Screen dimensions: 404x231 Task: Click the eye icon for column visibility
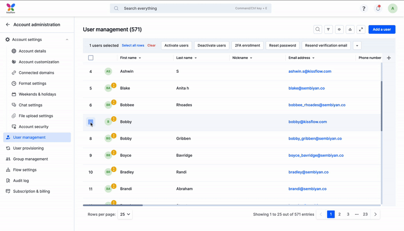coord(339,29)
